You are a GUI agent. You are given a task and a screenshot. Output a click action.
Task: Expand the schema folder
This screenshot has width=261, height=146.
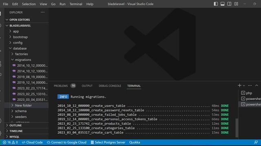pyautogui.click(x=27, y=111)
